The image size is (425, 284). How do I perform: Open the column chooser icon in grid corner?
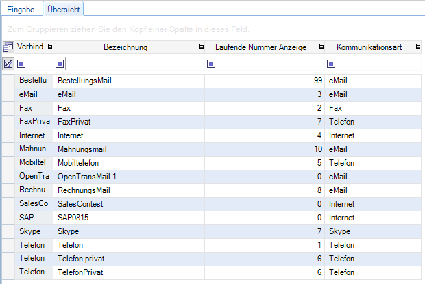(8, 47)
